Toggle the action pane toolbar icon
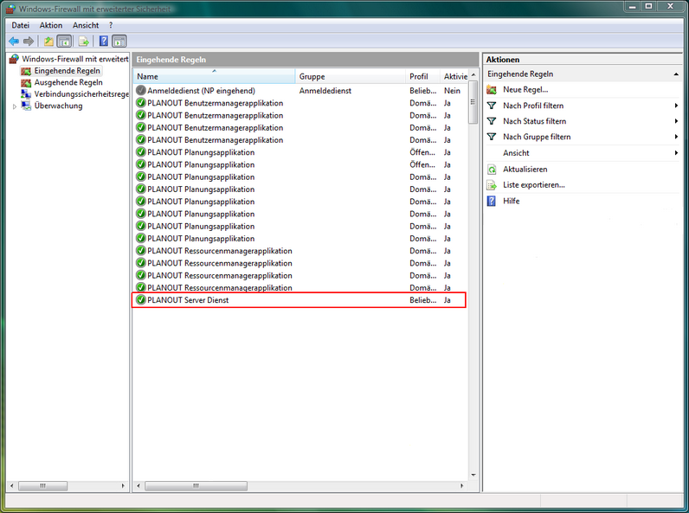This screenshot has width=689, height=513. 119,42
